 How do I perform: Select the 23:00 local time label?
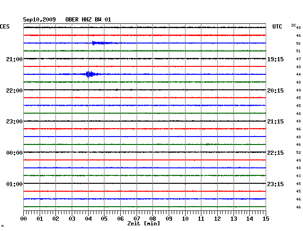(14, 122)
